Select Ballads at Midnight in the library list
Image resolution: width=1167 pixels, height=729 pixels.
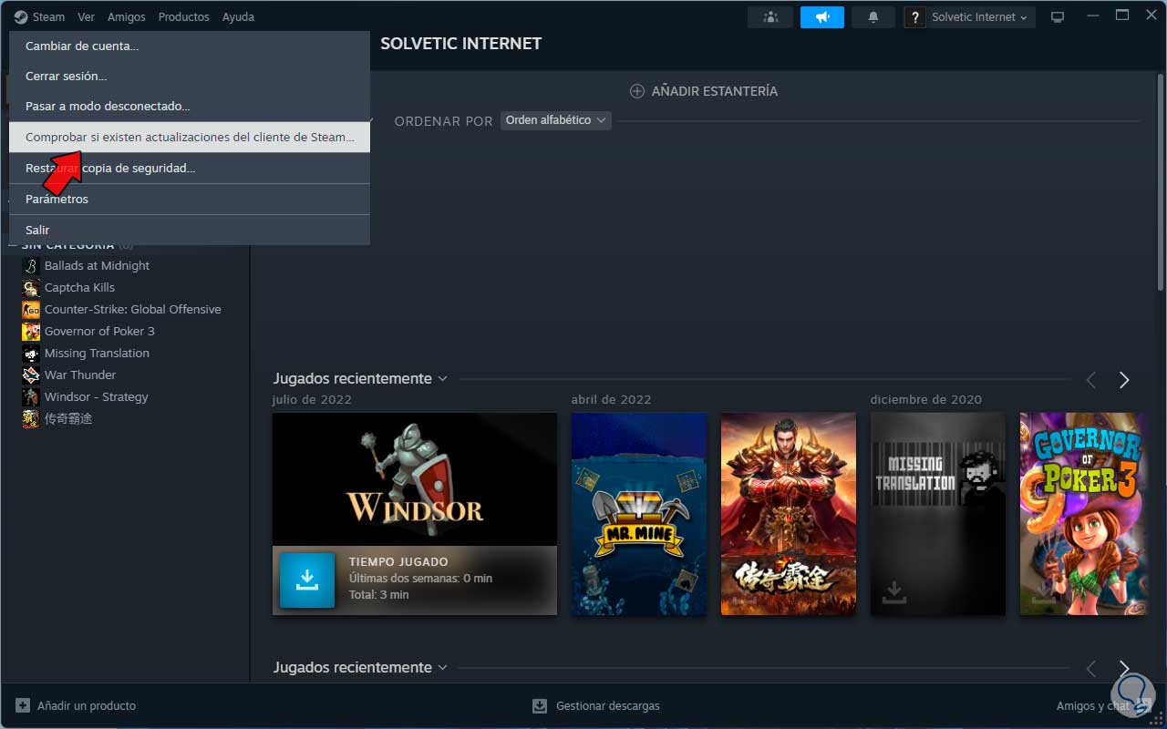pyautogui.click(x=97, y=265)
